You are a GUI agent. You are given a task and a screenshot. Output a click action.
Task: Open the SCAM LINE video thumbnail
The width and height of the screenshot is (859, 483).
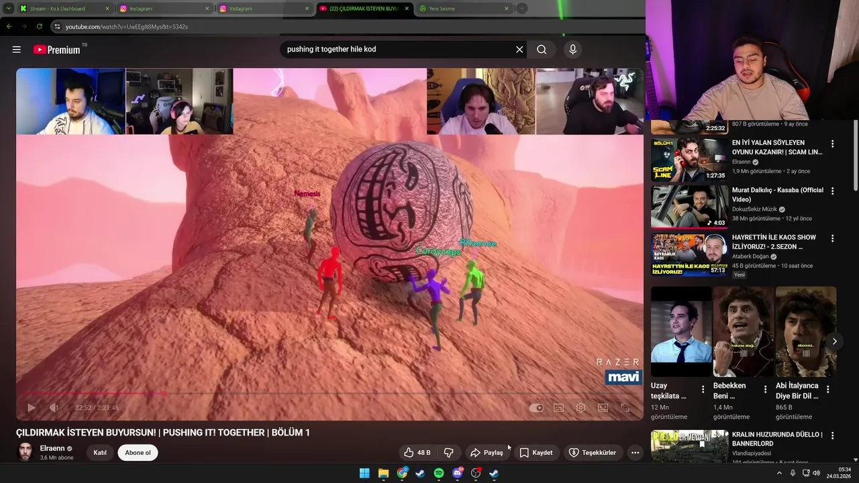tap(689, 160)
